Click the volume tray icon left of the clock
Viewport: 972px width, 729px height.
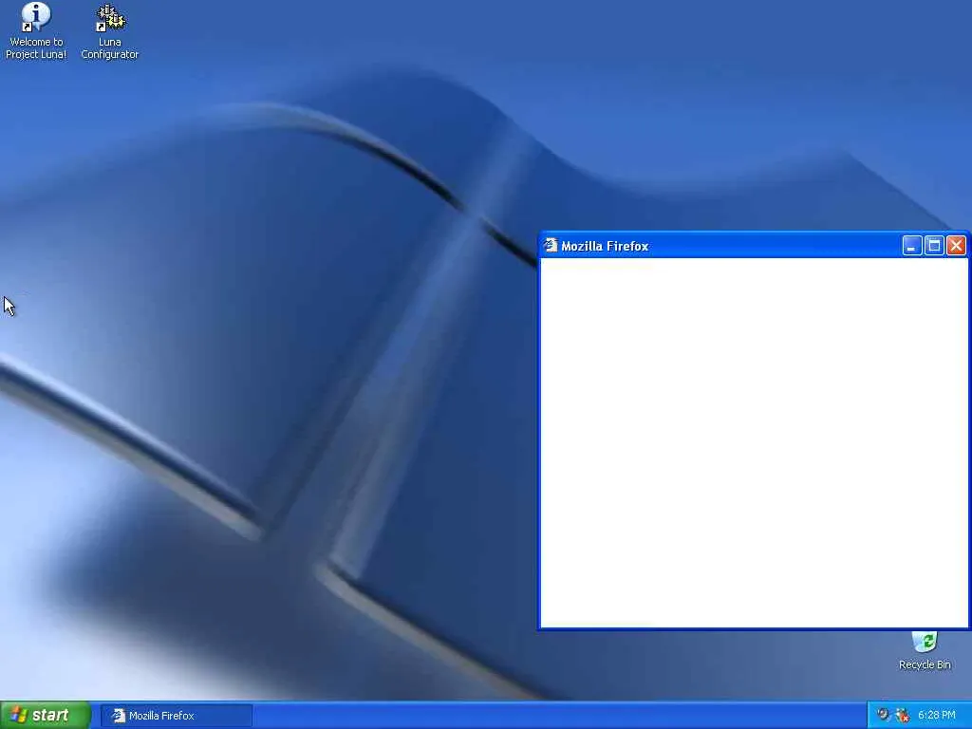tap(884, 715)
